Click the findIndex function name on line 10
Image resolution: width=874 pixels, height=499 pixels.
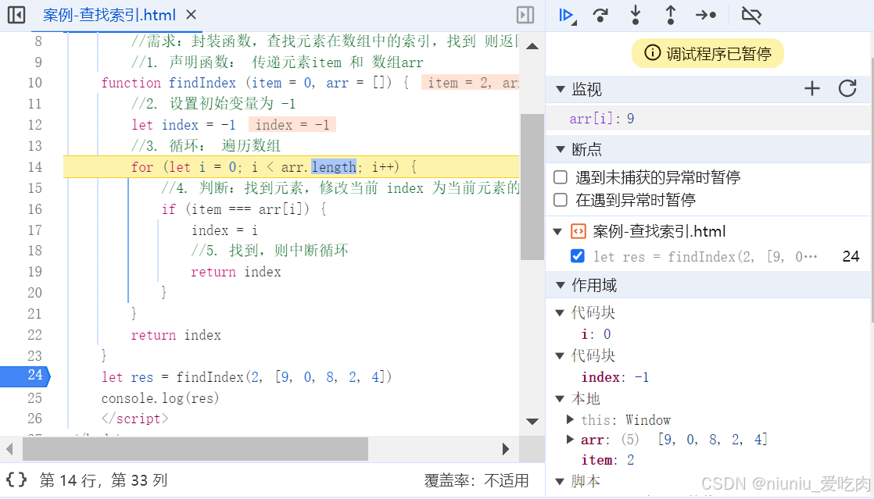coord(202,83)
